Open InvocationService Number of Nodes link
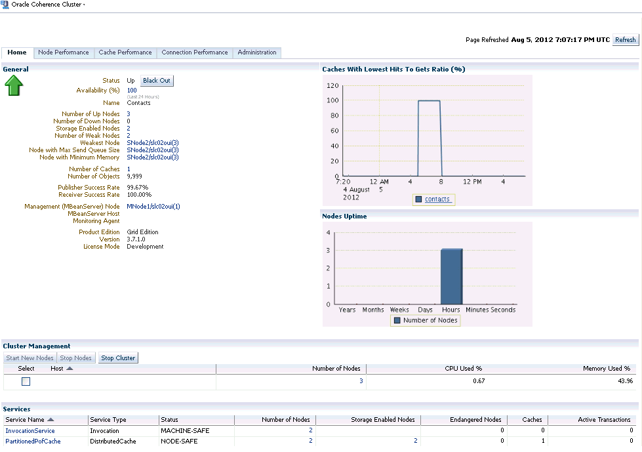Screen dimensions: 642x452 (x=311, y=430)
